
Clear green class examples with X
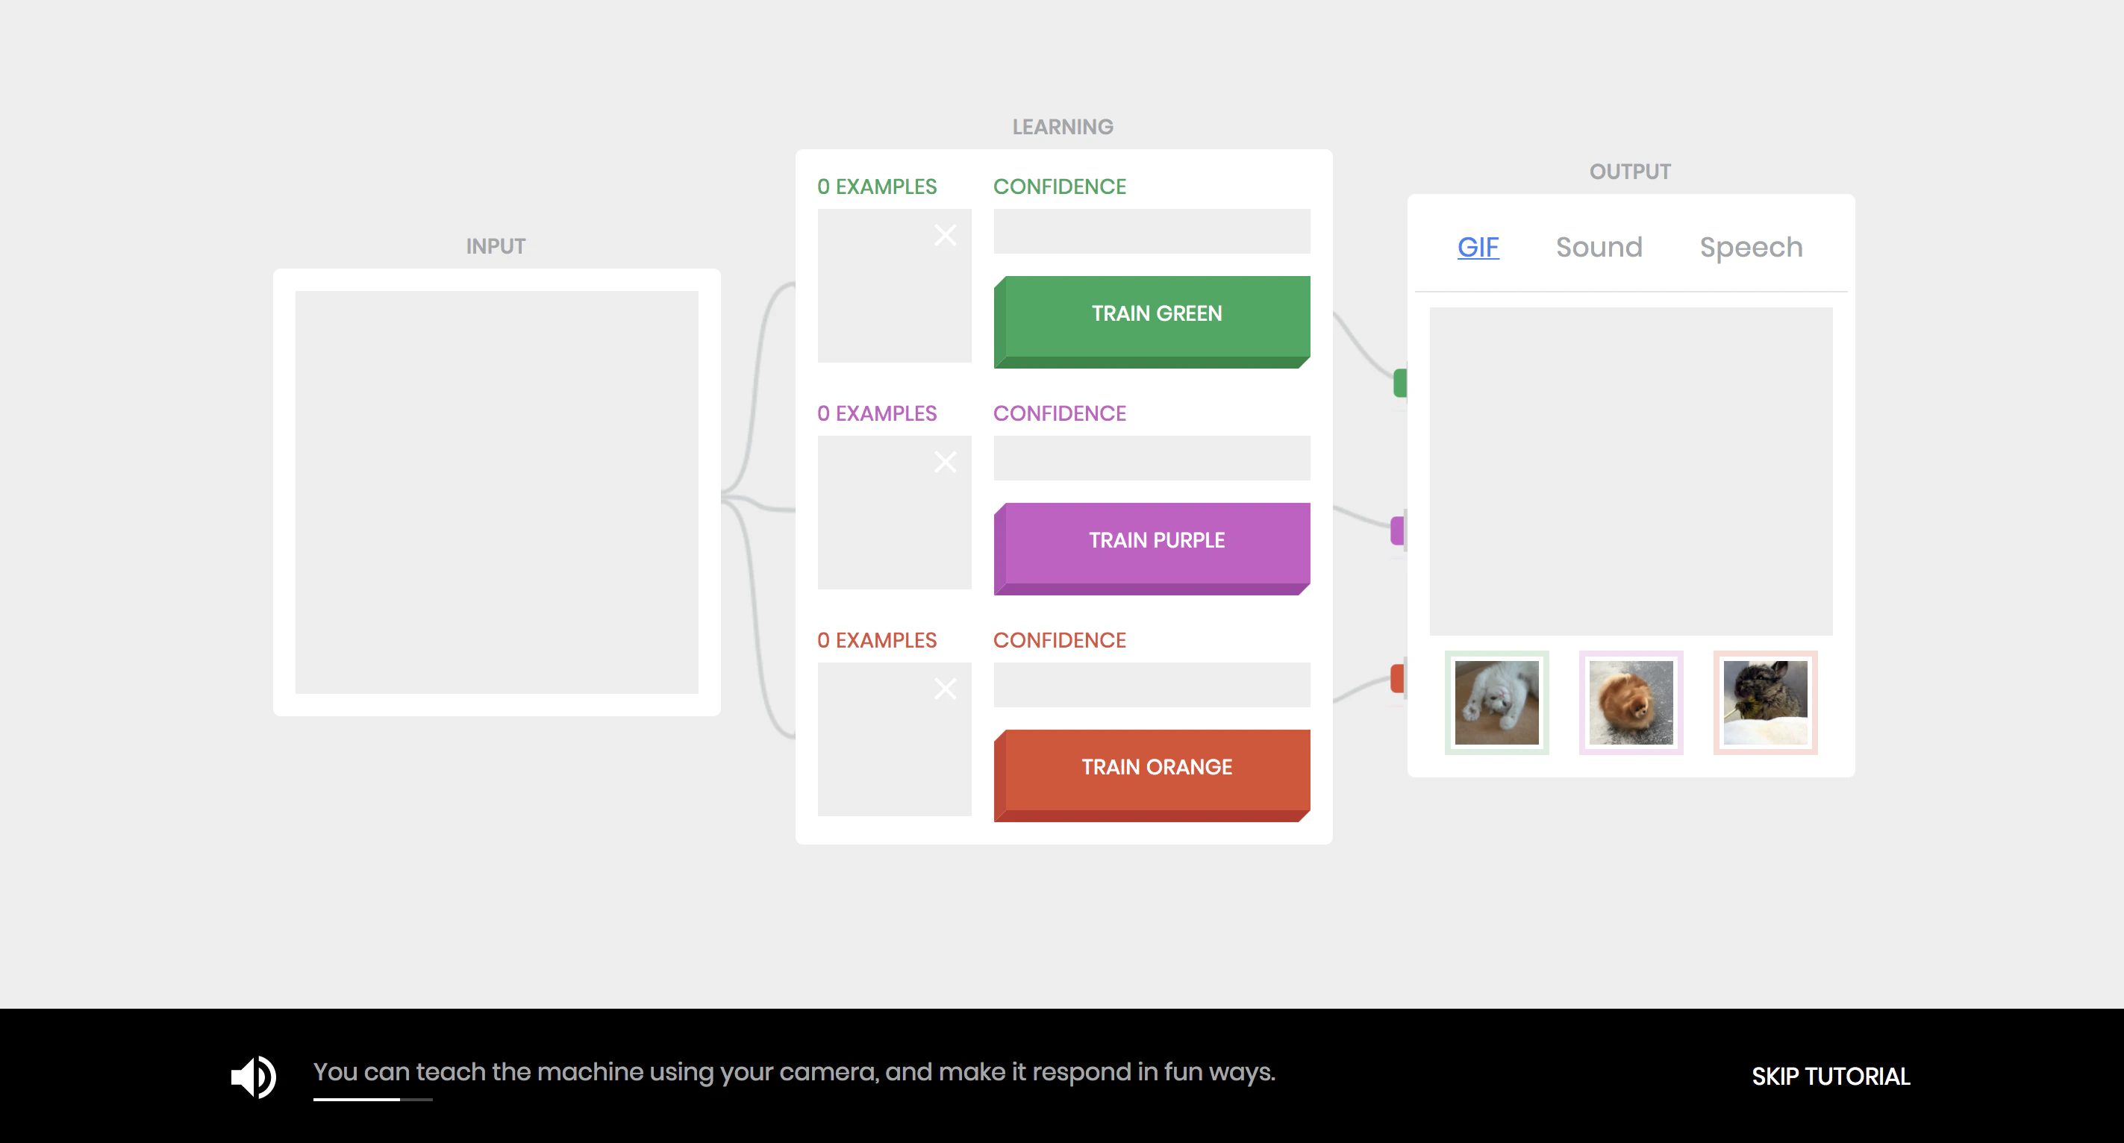coord(945,235)
